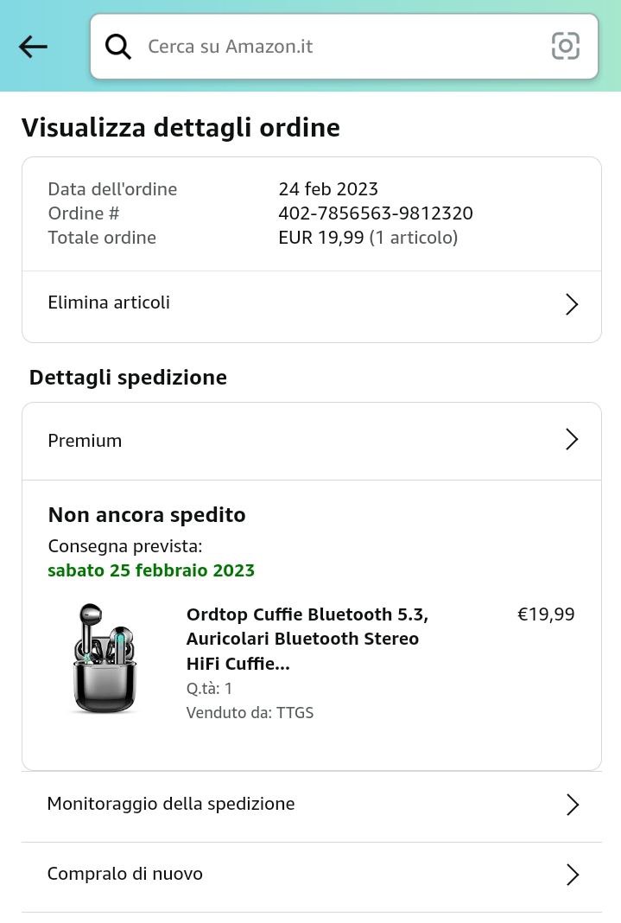The width and height of the screenshot is (621, 923).
Task: Click the €19,99 item price
Action: tap(546, 614)
